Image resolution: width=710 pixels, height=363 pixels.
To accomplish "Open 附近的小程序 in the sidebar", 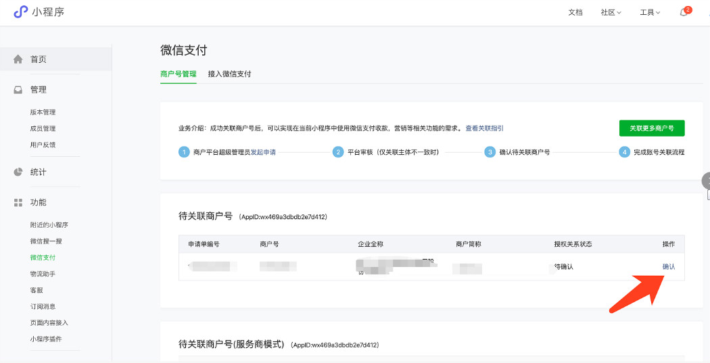I will pyautogui.click(x=49, y=225).
